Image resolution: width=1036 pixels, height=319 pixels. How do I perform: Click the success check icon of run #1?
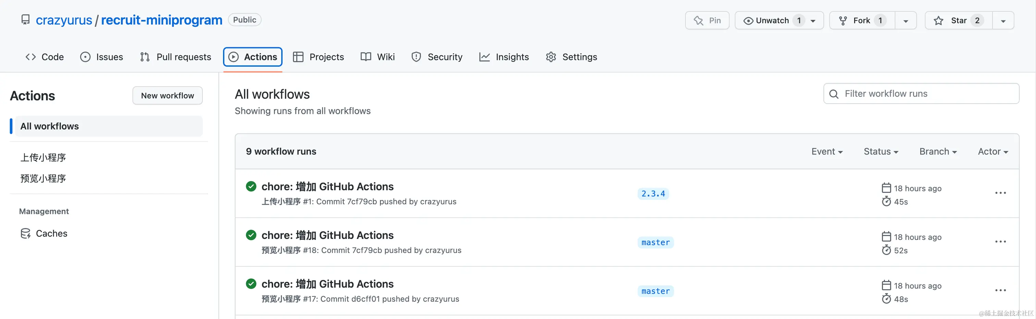point(251,186)
